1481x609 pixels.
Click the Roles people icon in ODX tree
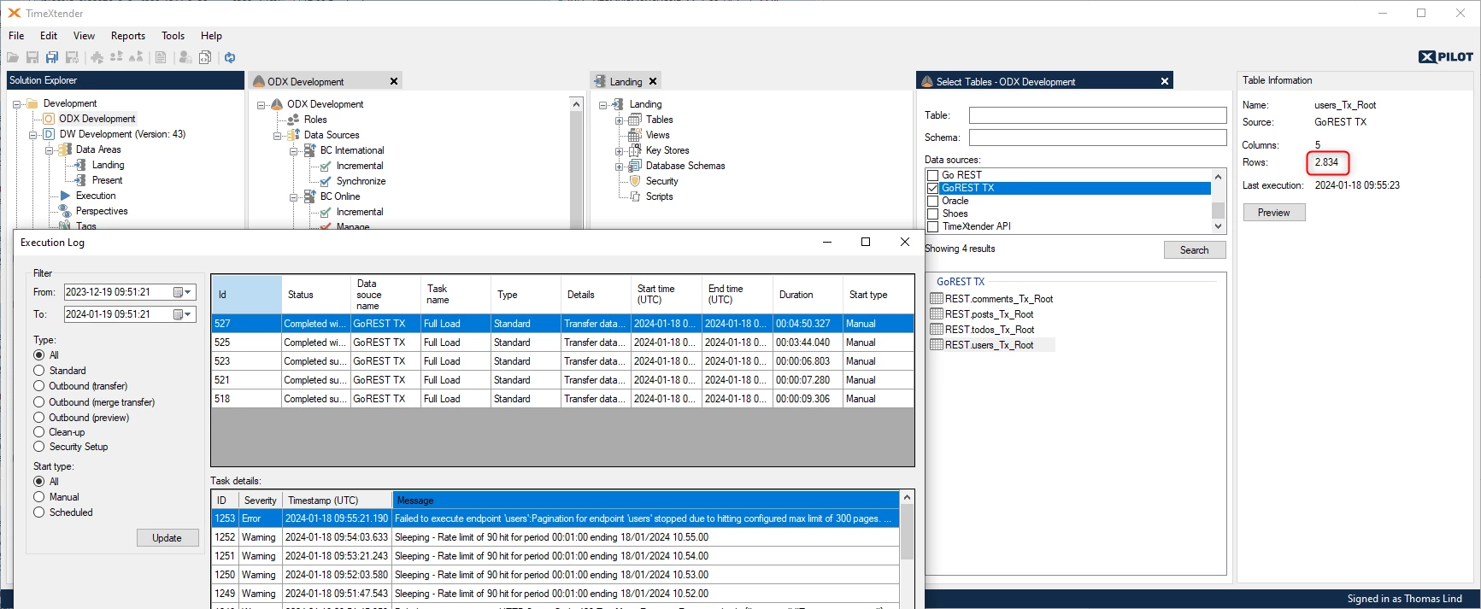tap(293, 120)
